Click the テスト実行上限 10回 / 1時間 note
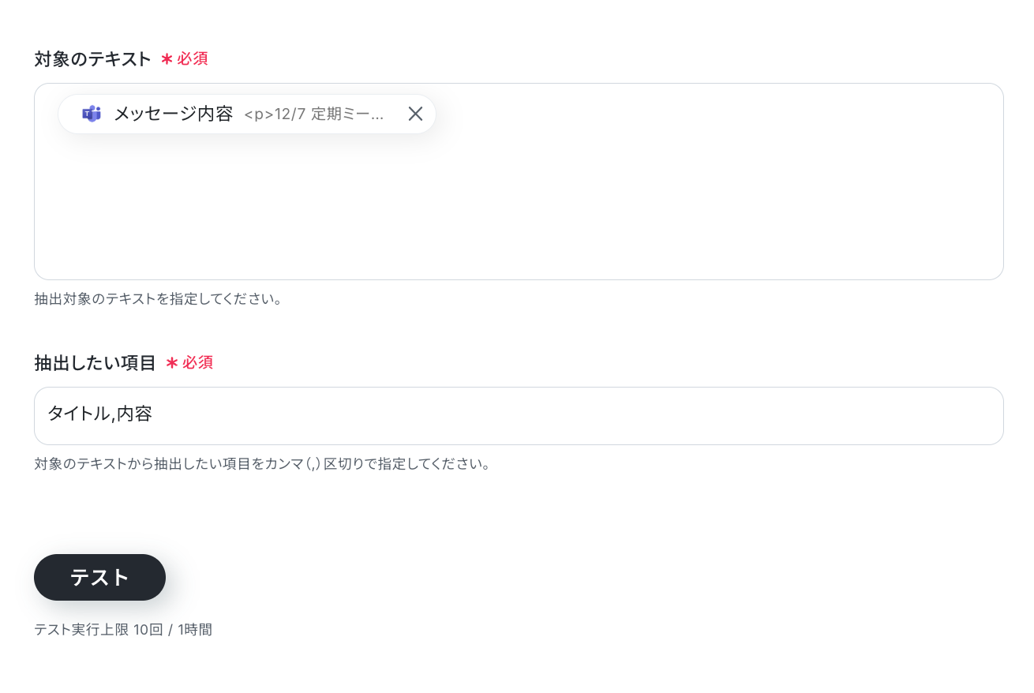The image size is (1034, 693). pos(123,630)
